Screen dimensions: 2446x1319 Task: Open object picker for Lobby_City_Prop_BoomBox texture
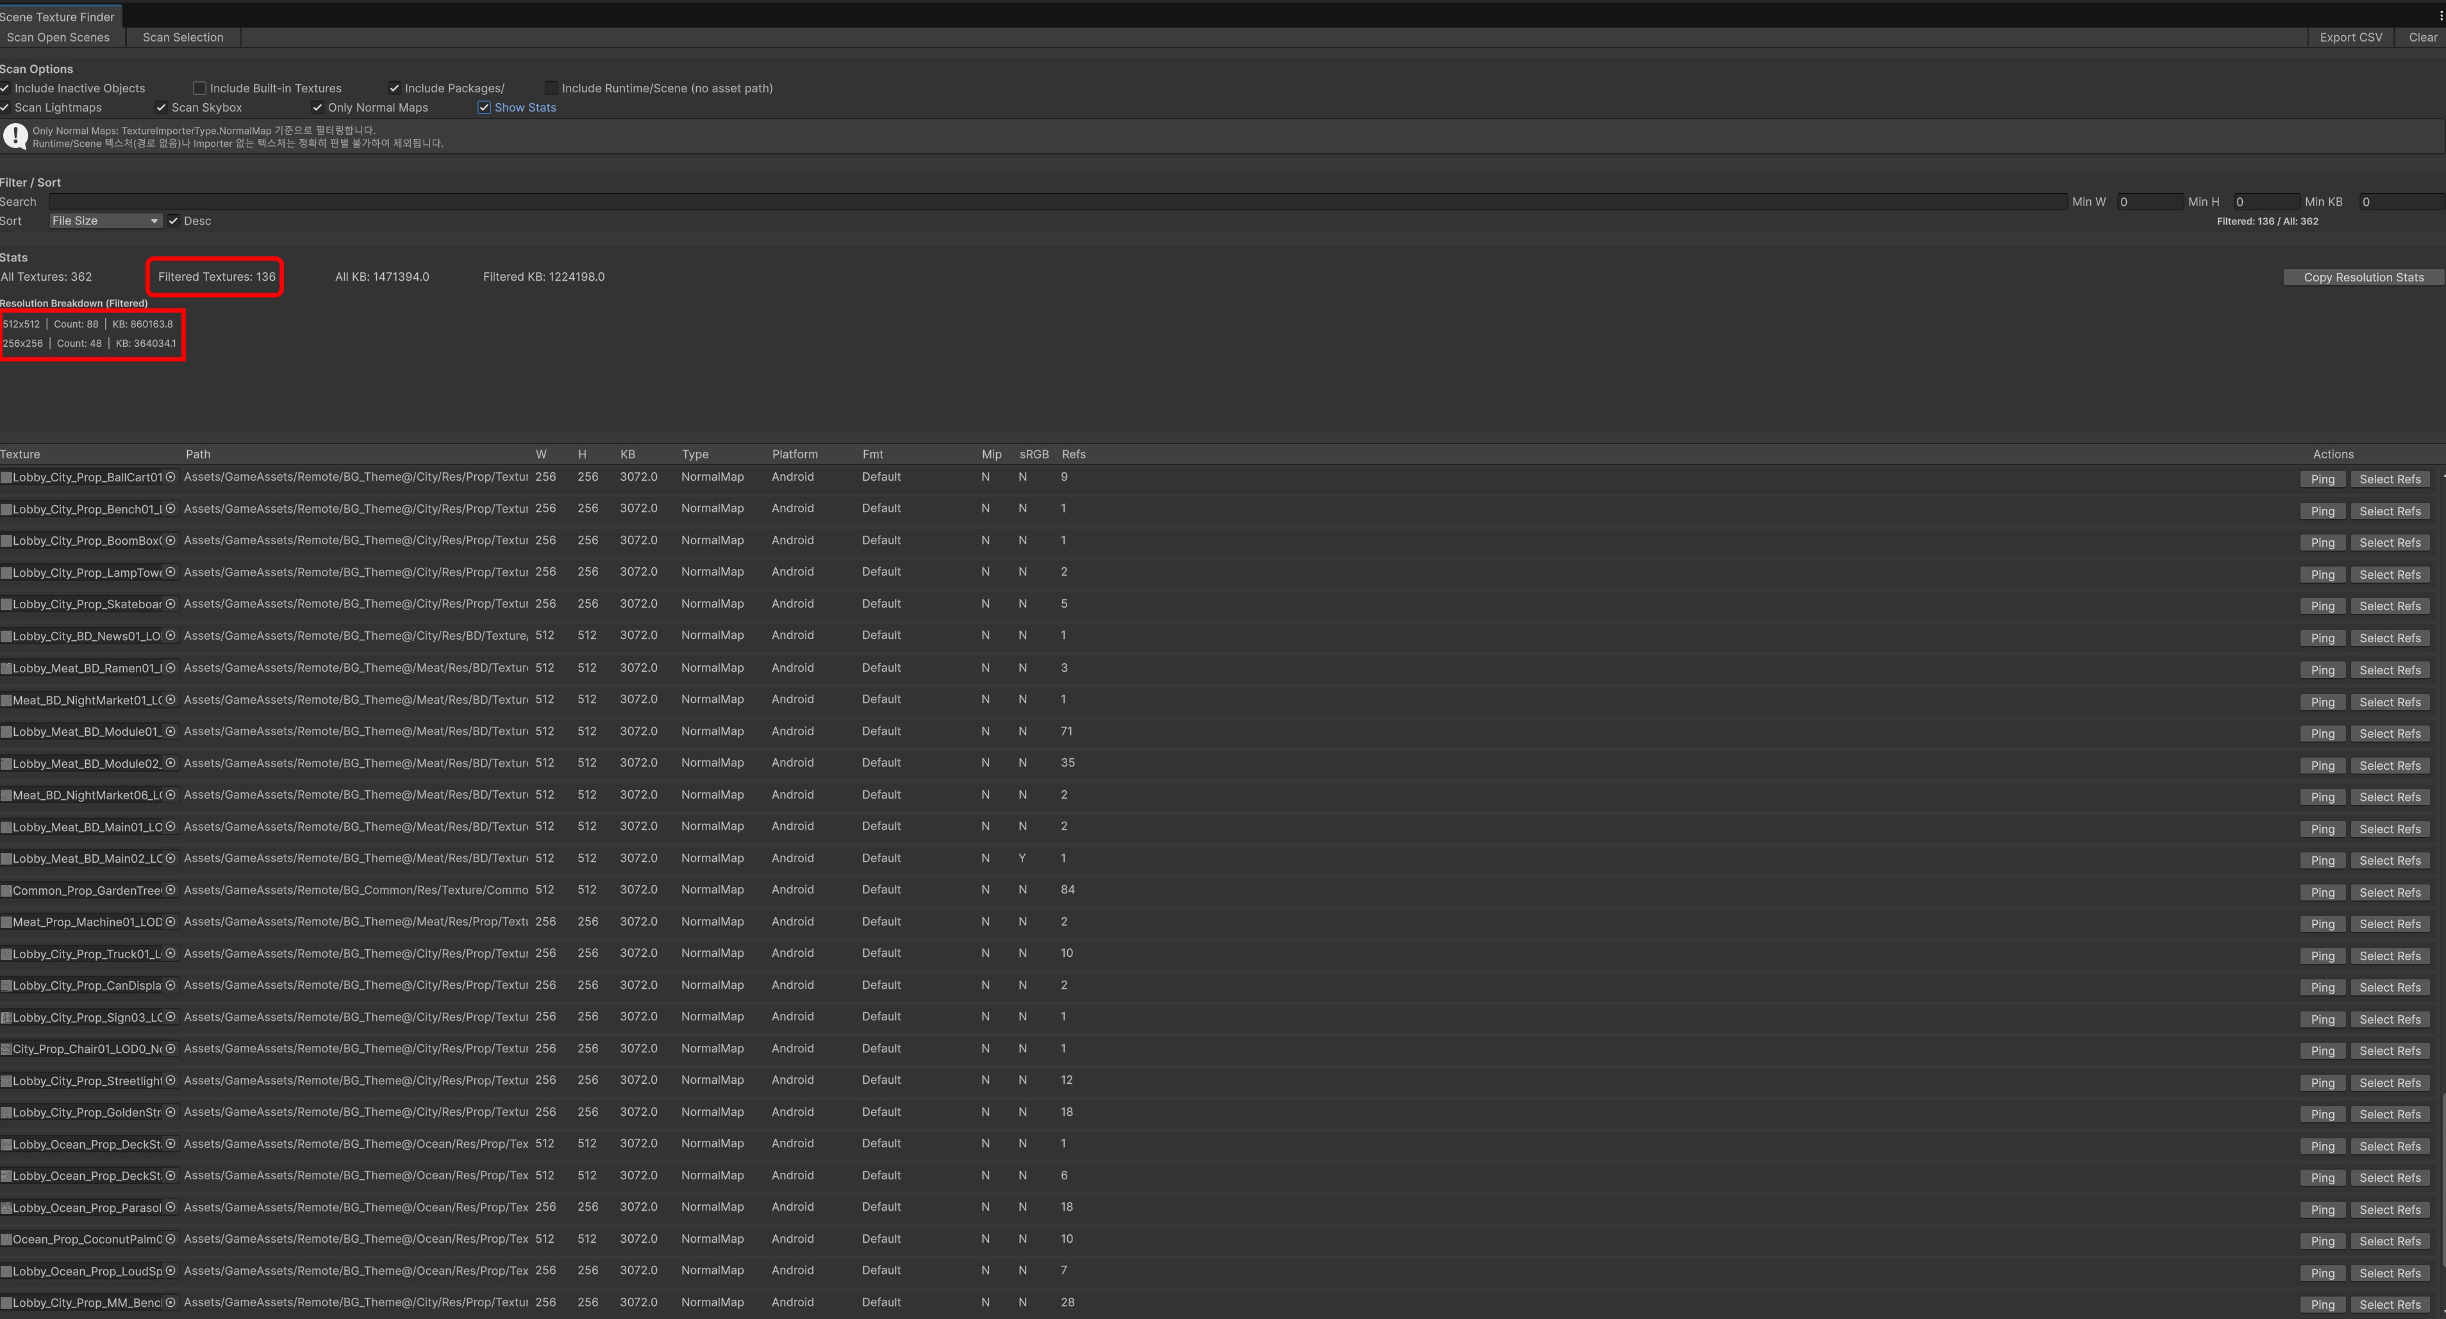(x=171, y=540)
